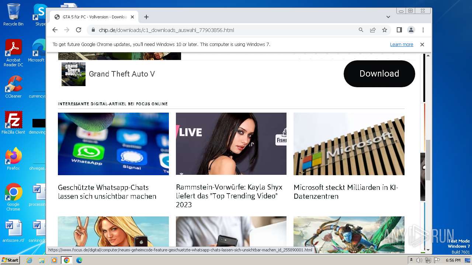This screenshot has height=265, width=472.
Task: Select the GTA 5 für PC tab
Action: tap(94, 17)
